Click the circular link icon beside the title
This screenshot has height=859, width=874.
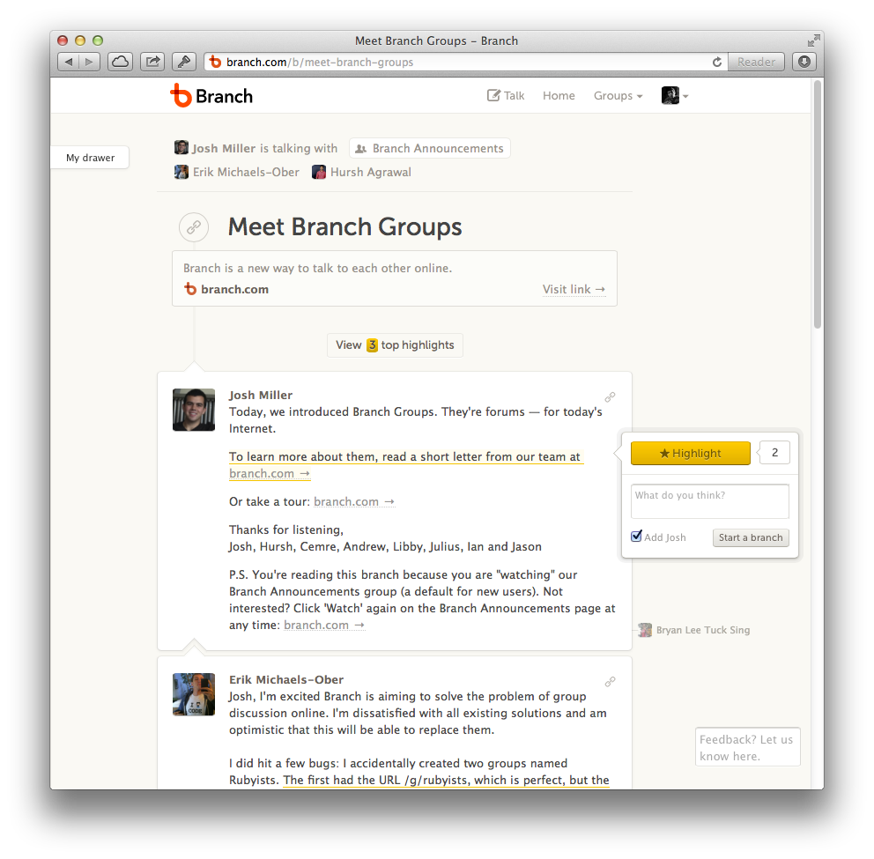pos(194,227)
